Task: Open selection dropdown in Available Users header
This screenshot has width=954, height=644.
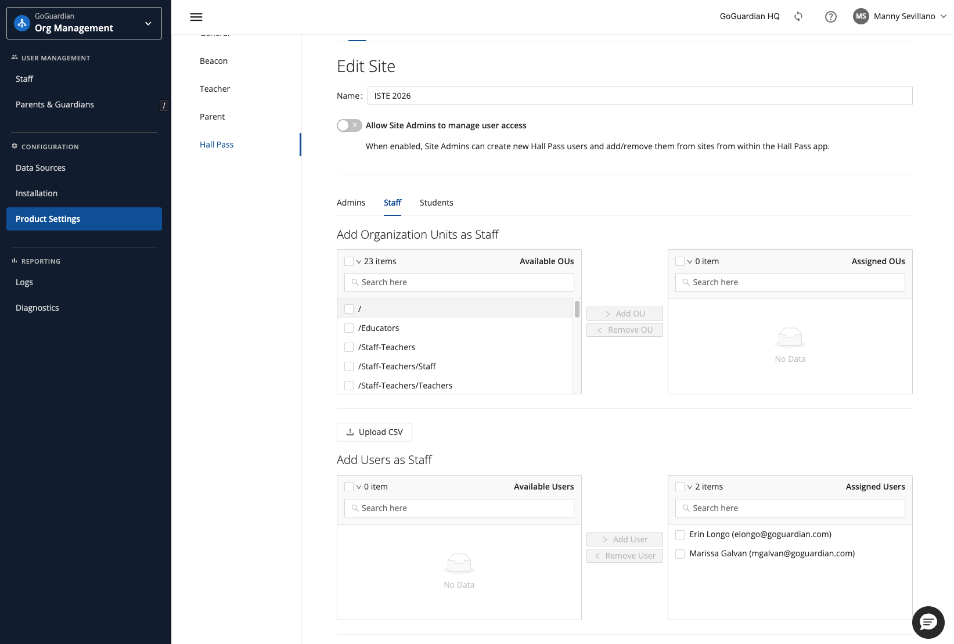Action: point(359,487)
